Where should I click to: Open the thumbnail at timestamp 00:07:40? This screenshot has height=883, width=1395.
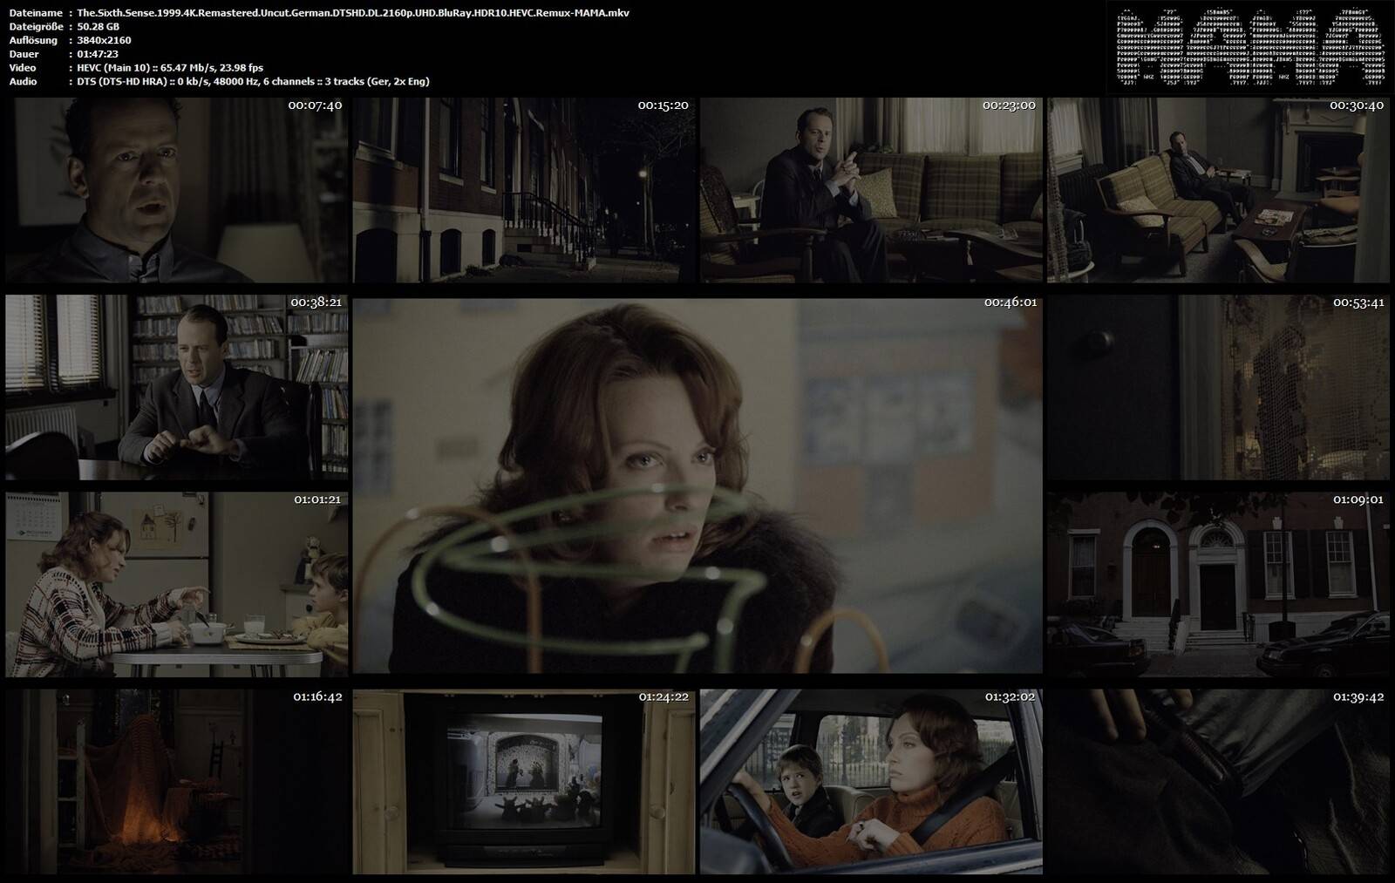177,190
